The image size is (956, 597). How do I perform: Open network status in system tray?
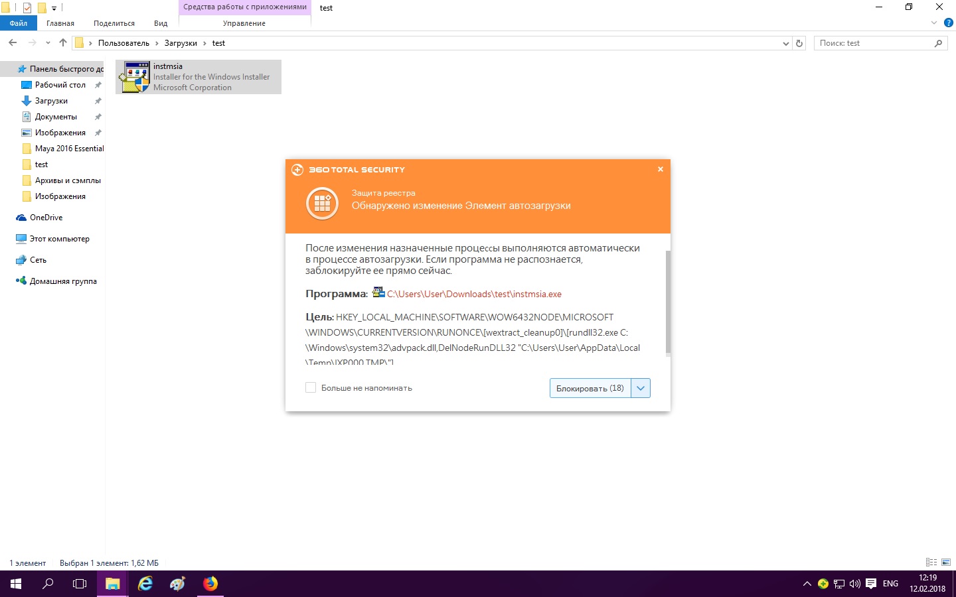[x=839, y=584]
